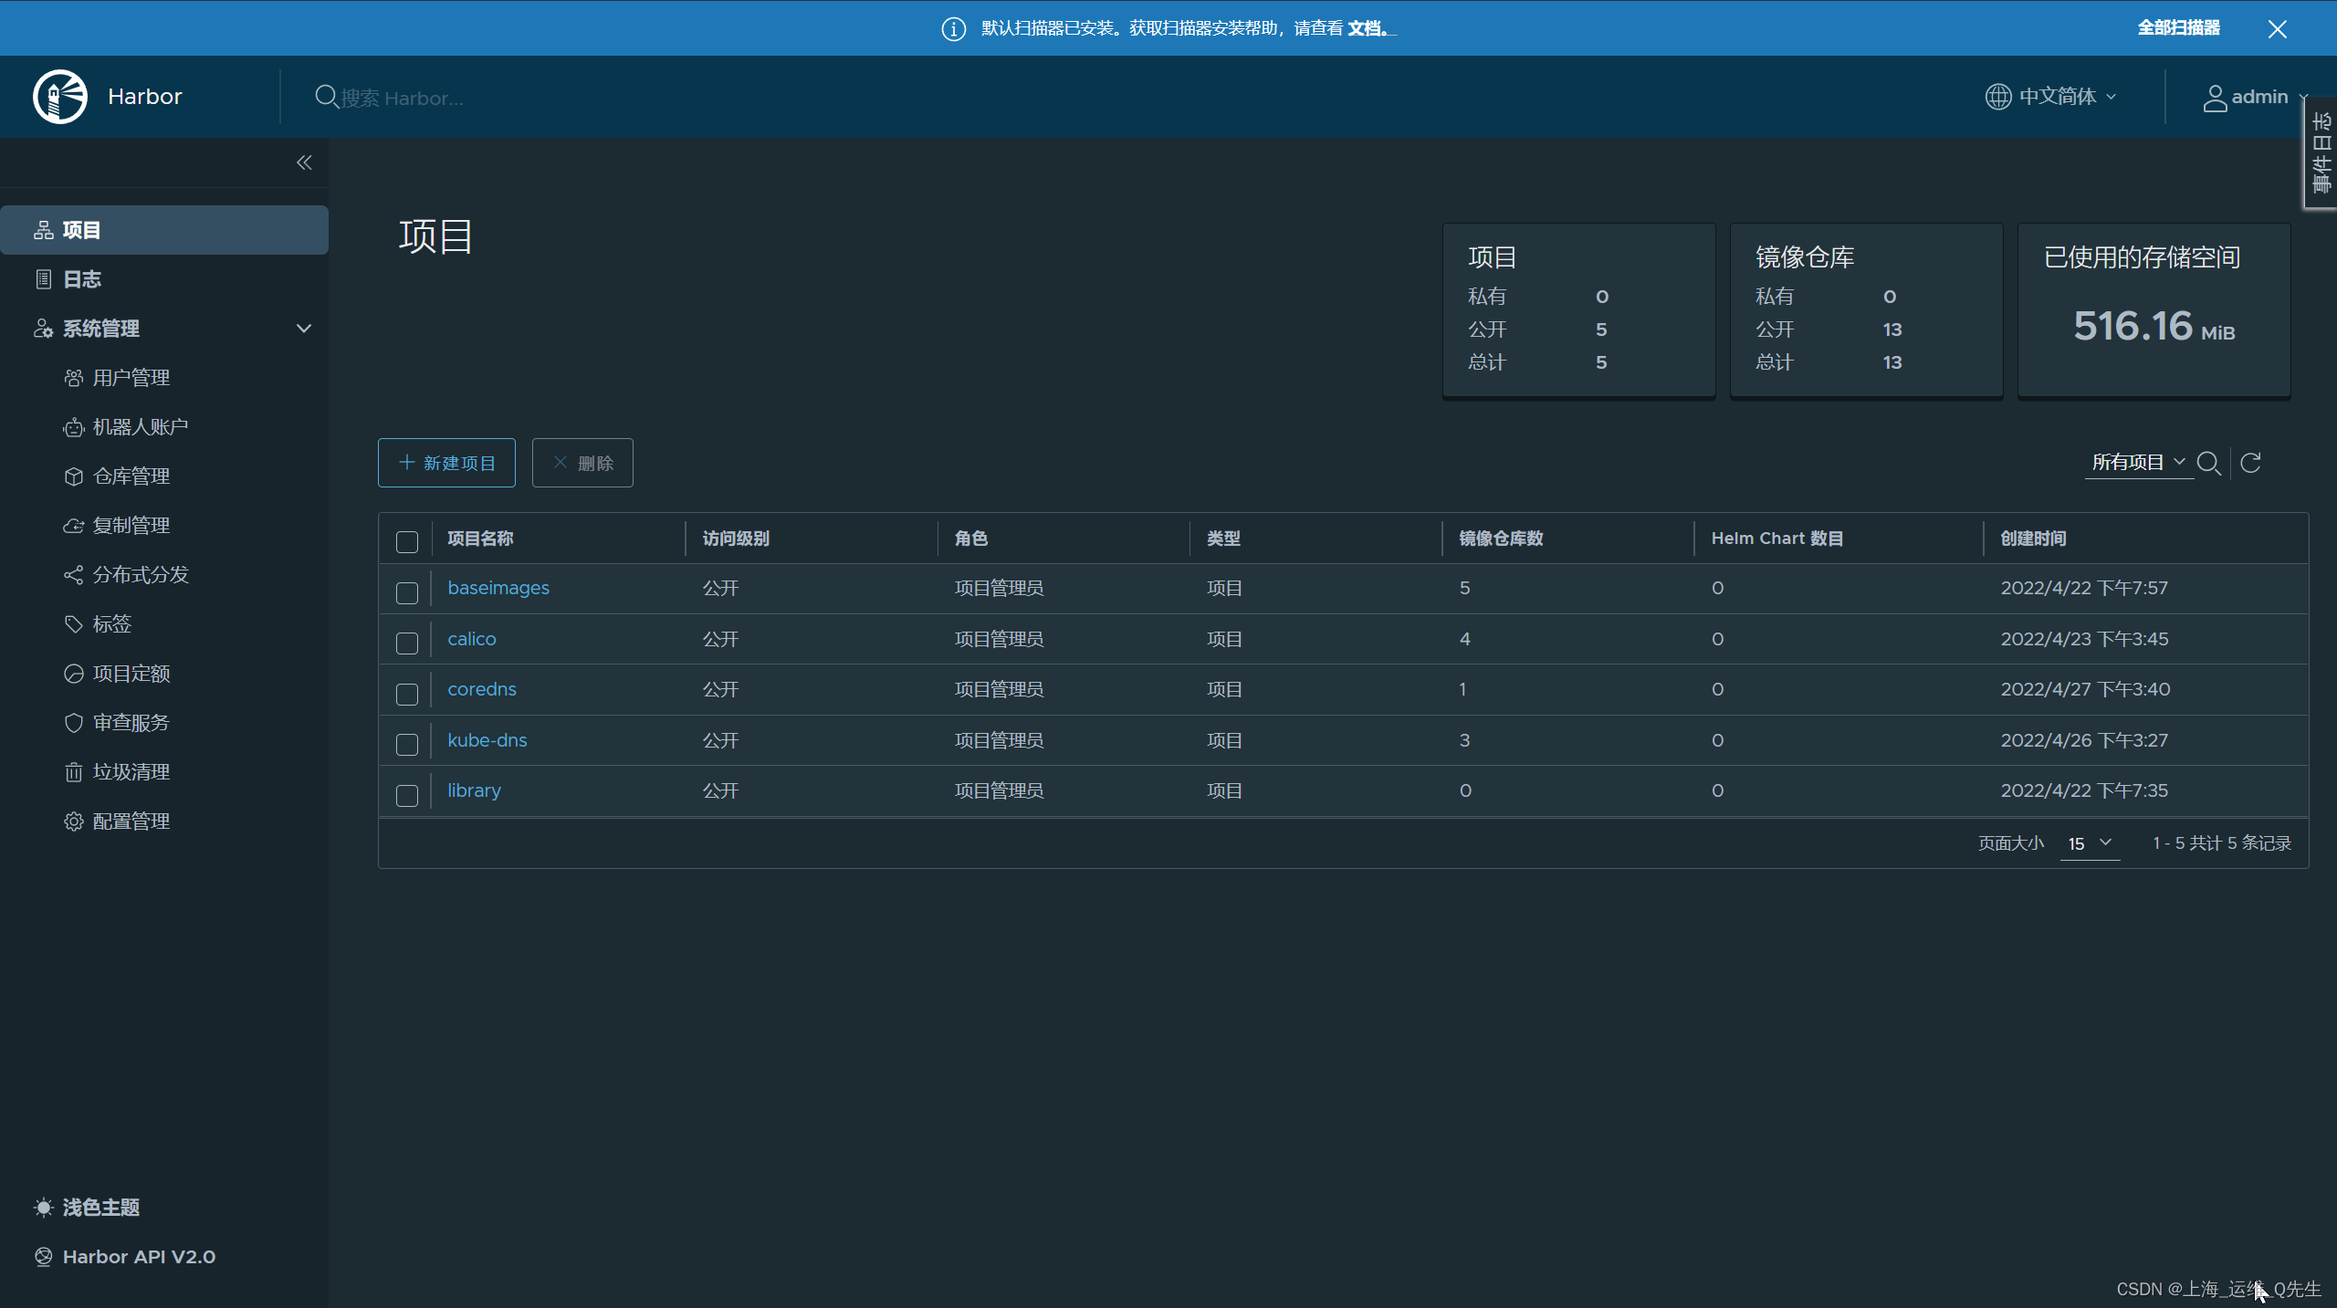Click the 516.16 MiB storage value

click(2154, 326)
